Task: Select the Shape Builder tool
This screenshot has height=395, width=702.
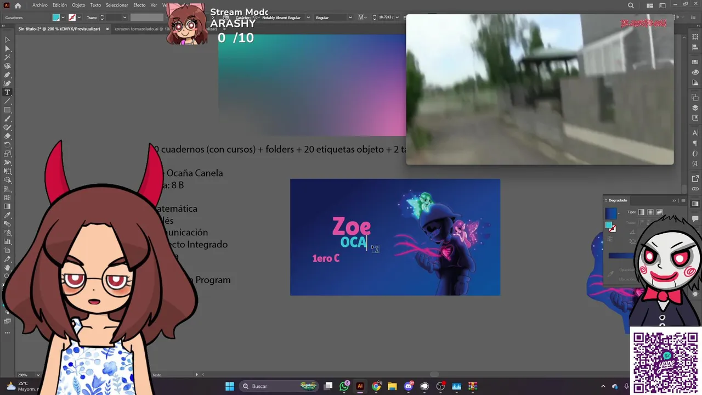Action: 7,180
